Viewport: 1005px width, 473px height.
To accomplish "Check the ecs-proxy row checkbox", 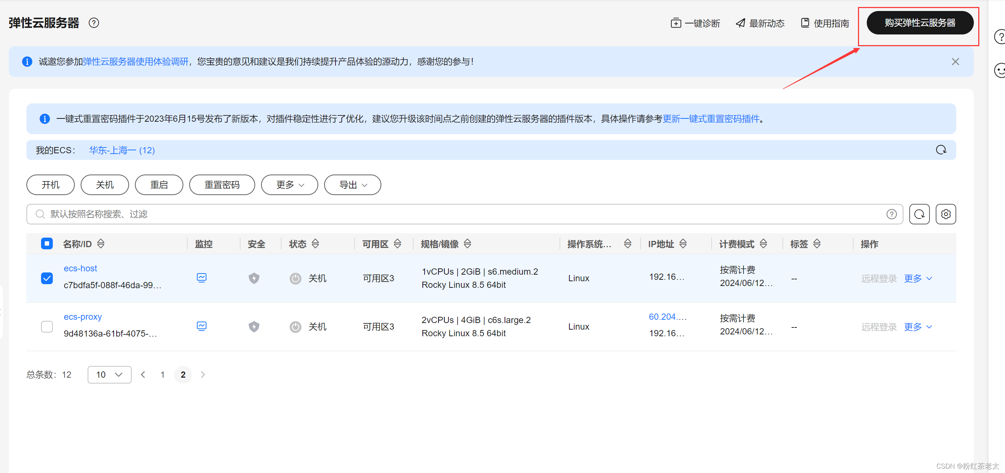I will (x=47, y=327).
